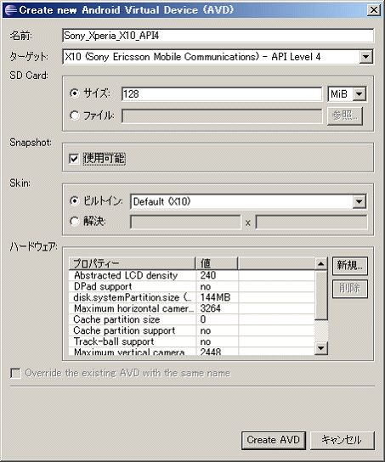Select the Cache partition support row
The image size is (385, 462).
191,330
